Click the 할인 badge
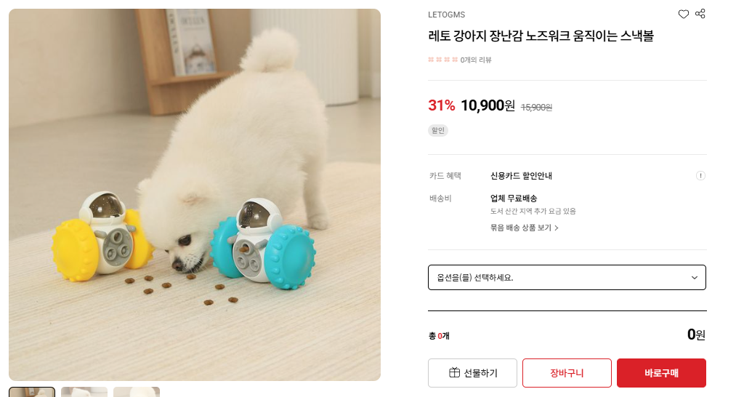744x397 pixels. coord(438,131)
